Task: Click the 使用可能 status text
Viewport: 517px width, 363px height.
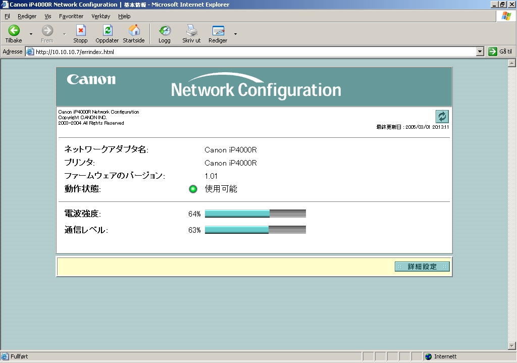Action: click(x=221, y=189)
